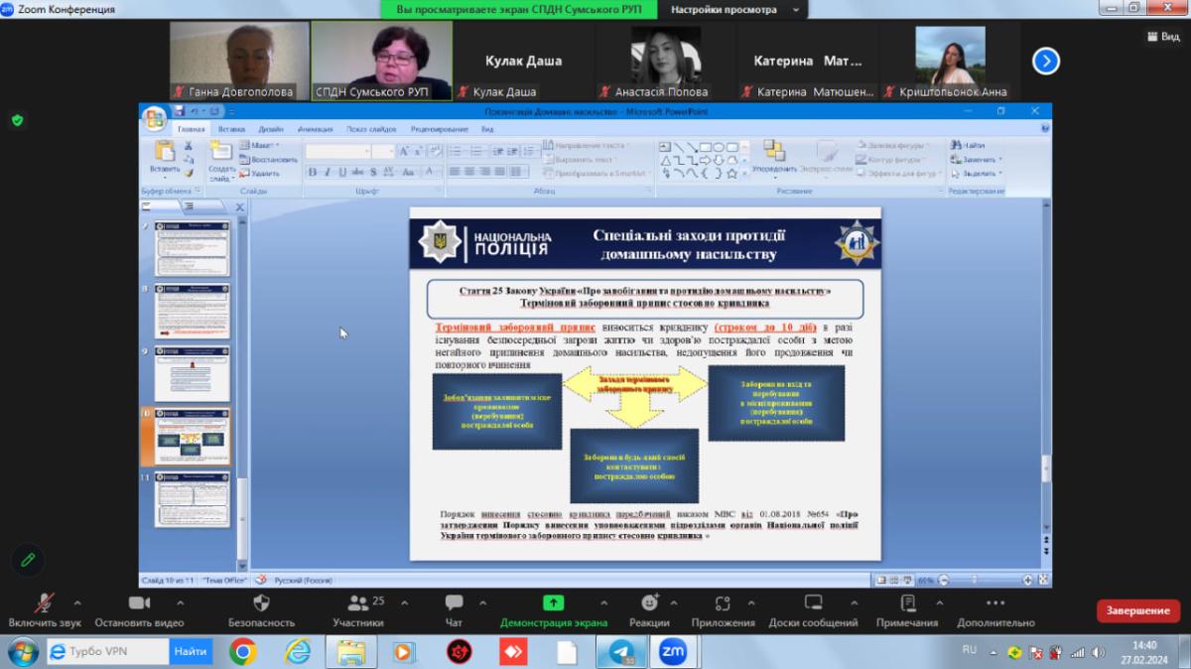Click the Вид view layout button

point(1162,36)
